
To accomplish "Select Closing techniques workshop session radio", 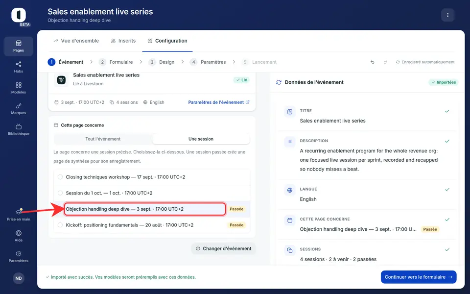I will (60, 177).
